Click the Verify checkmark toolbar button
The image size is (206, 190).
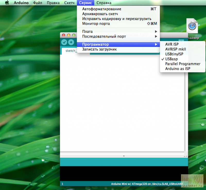(x=64, y=42)
